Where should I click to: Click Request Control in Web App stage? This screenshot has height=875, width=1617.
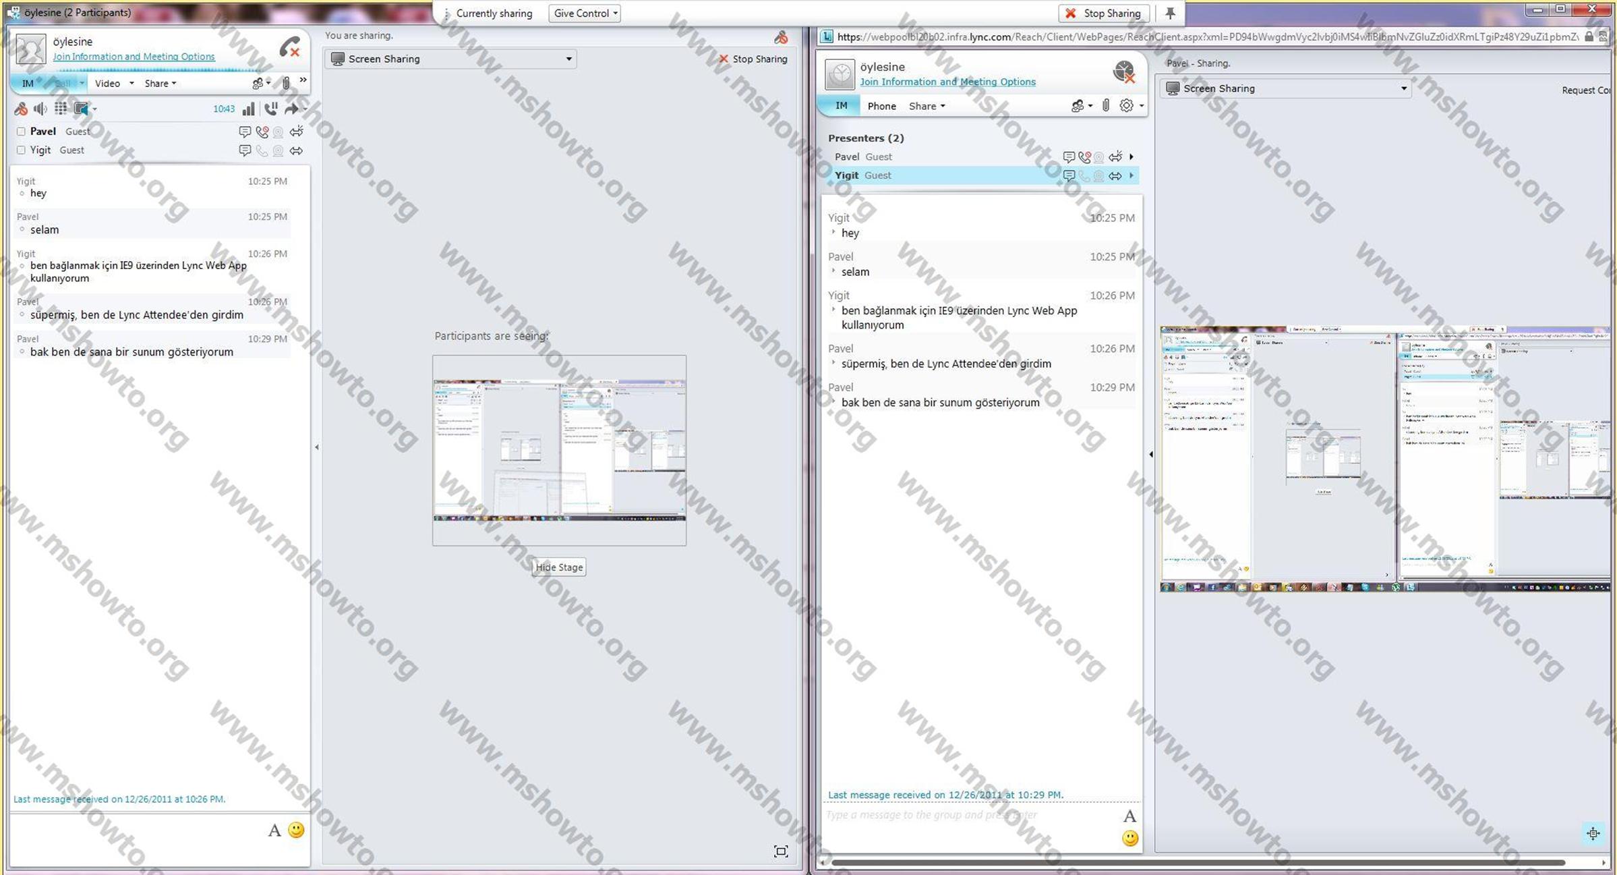(1586, 90)
